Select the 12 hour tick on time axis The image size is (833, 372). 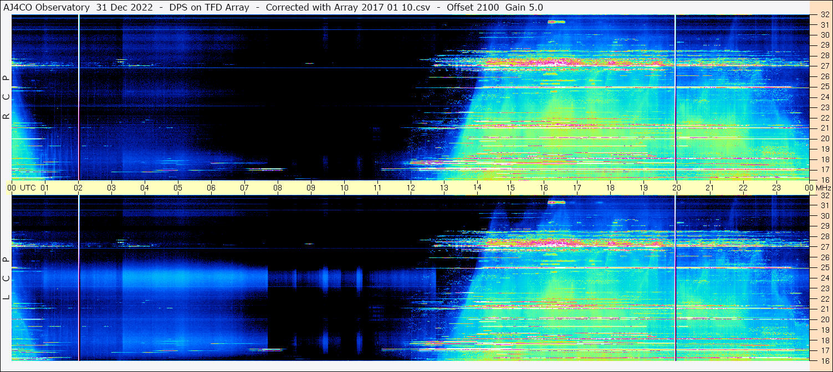point(411,188)
